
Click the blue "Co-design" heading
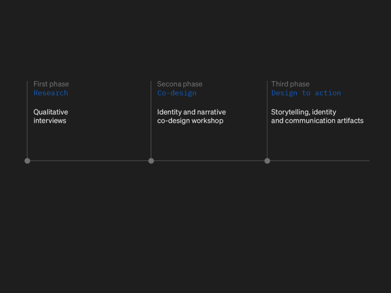177,93
